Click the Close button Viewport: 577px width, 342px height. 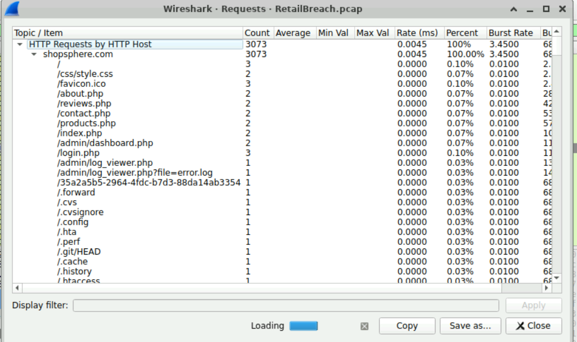pos(533,326)
